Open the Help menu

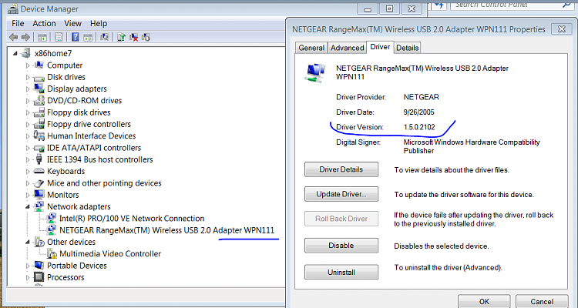[99, 24]
